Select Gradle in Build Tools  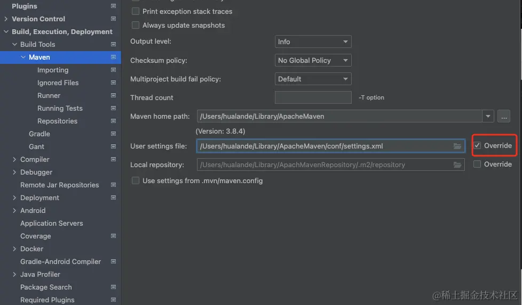[39, 134]
